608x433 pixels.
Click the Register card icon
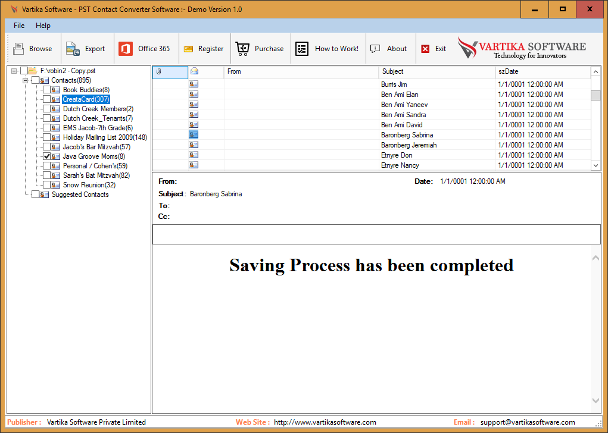coord(188,49)
